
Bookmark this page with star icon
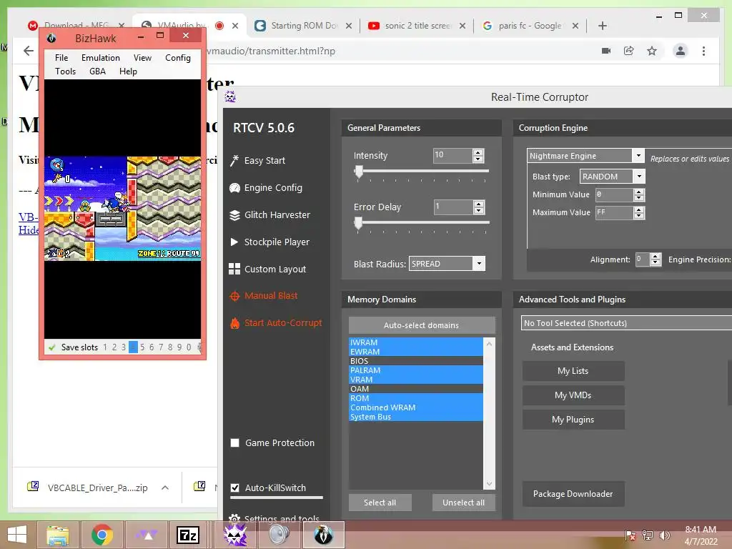pos(652,51)
